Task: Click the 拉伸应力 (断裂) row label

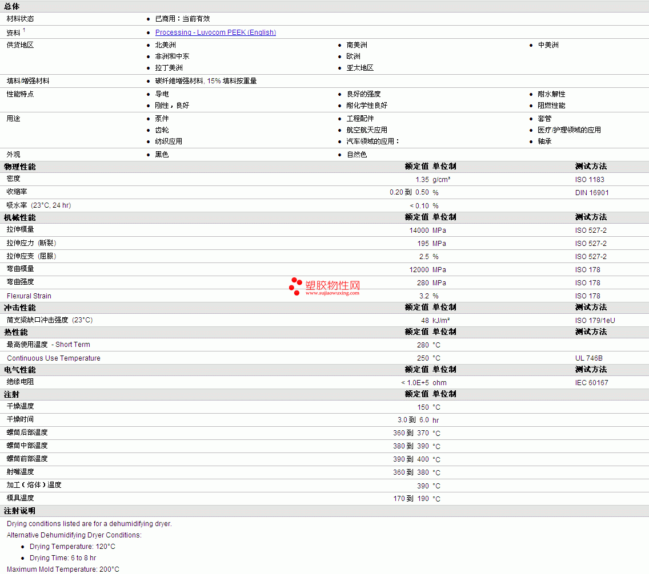Action: click(31, 243)
